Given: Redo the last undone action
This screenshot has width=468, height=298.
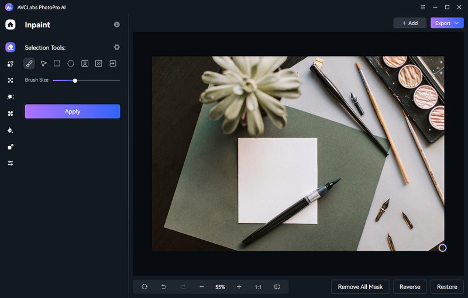Looking at the screenshot, I should pos(183,287).
